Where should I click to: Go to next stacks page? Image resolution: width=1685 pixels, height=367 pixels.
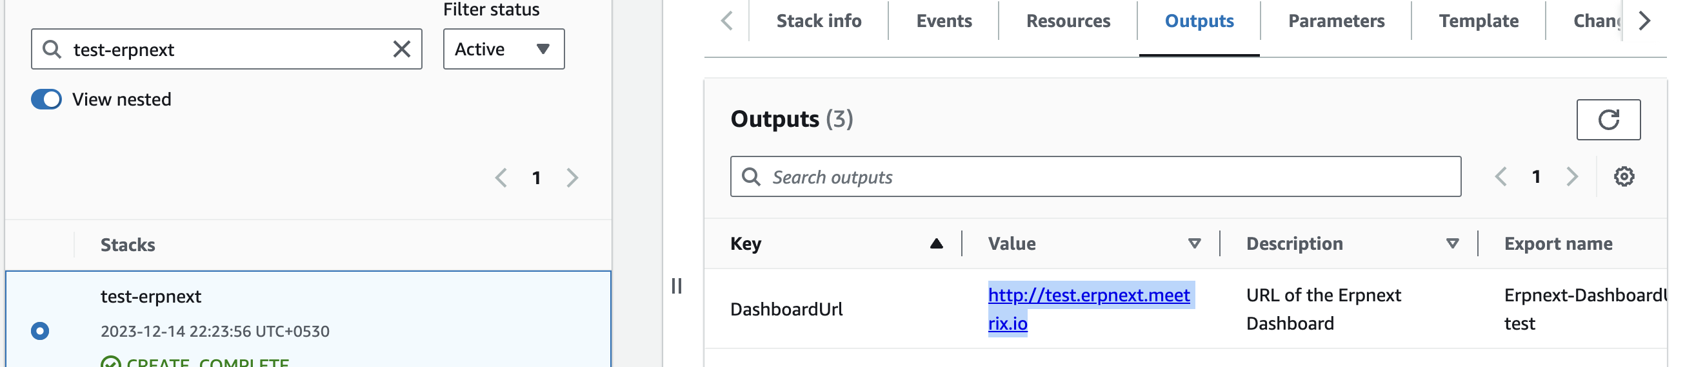572,178
